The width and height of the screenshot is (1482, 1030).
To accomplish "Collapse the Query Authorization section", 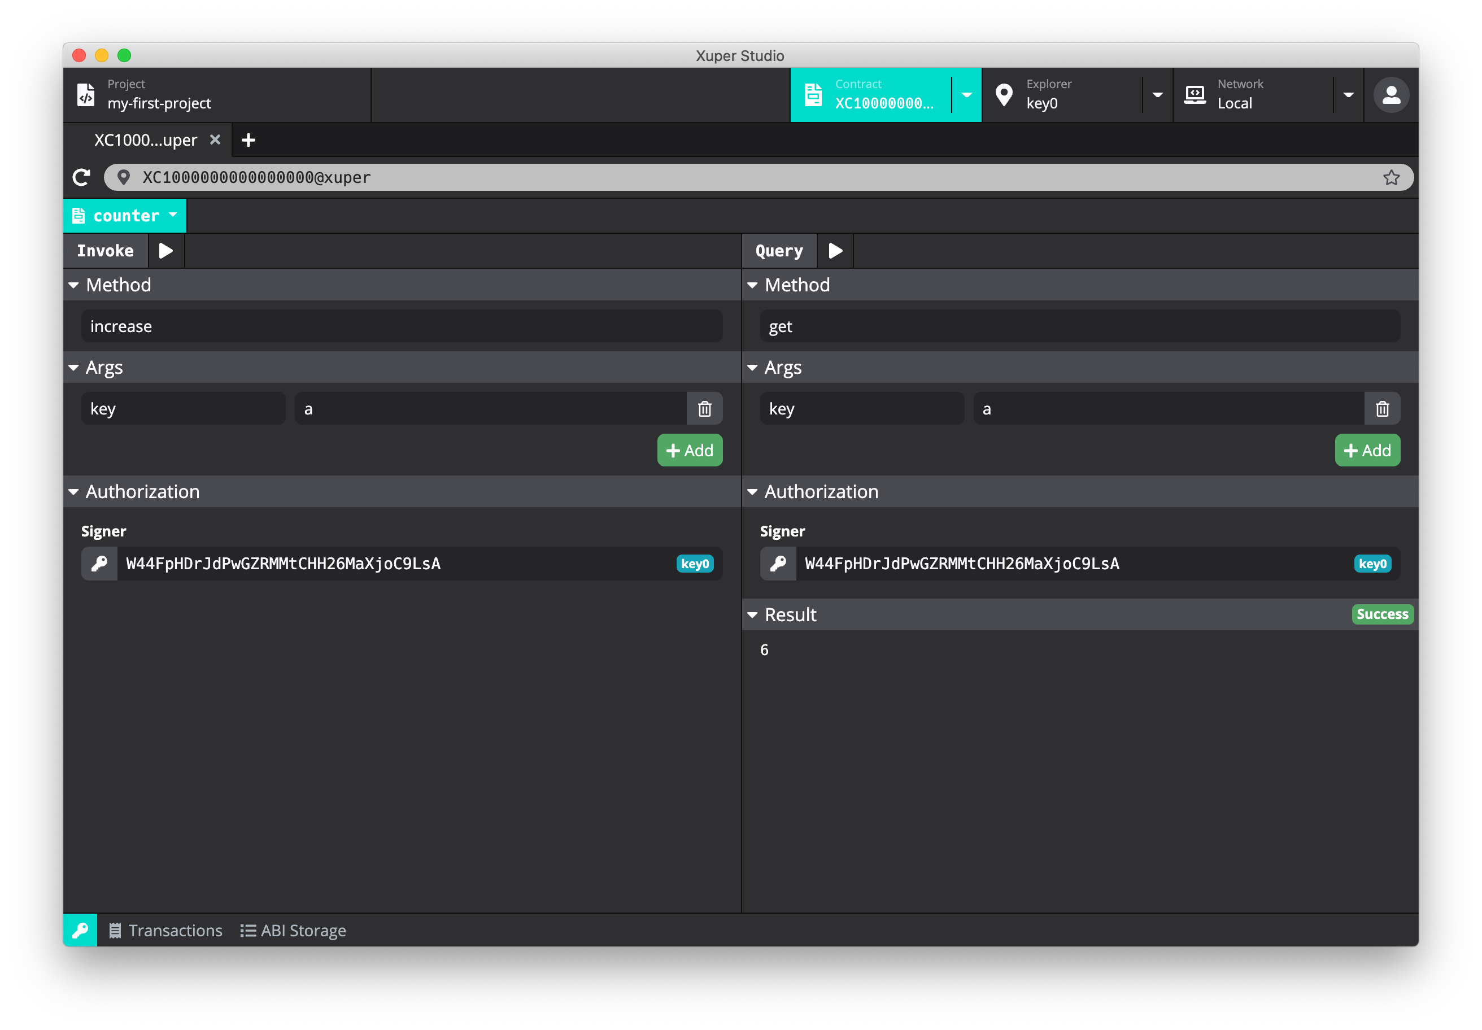I will [x=753, y=492].
